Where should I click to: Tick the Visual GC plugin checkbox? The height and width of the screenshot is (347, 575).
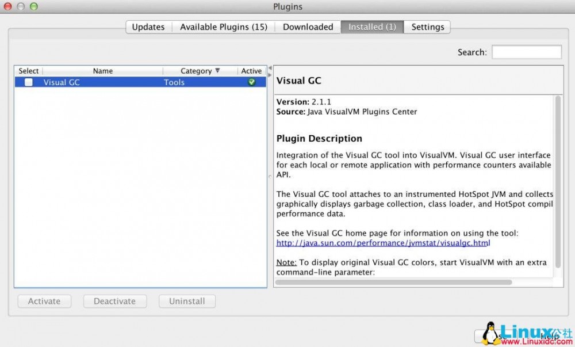(x=28, y=82)
